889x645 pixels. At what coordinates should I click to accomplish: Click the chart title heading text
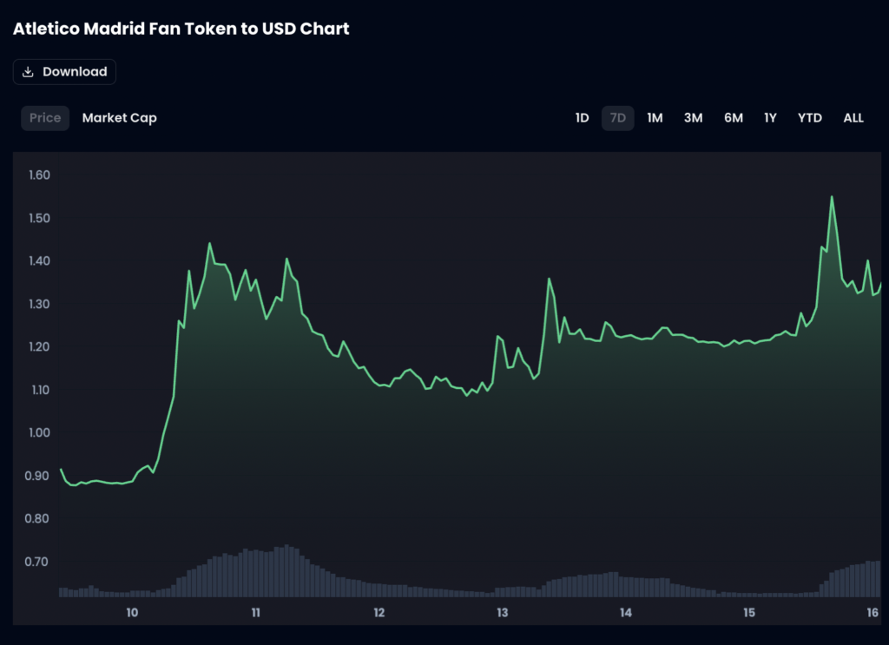tap(180, 29)
